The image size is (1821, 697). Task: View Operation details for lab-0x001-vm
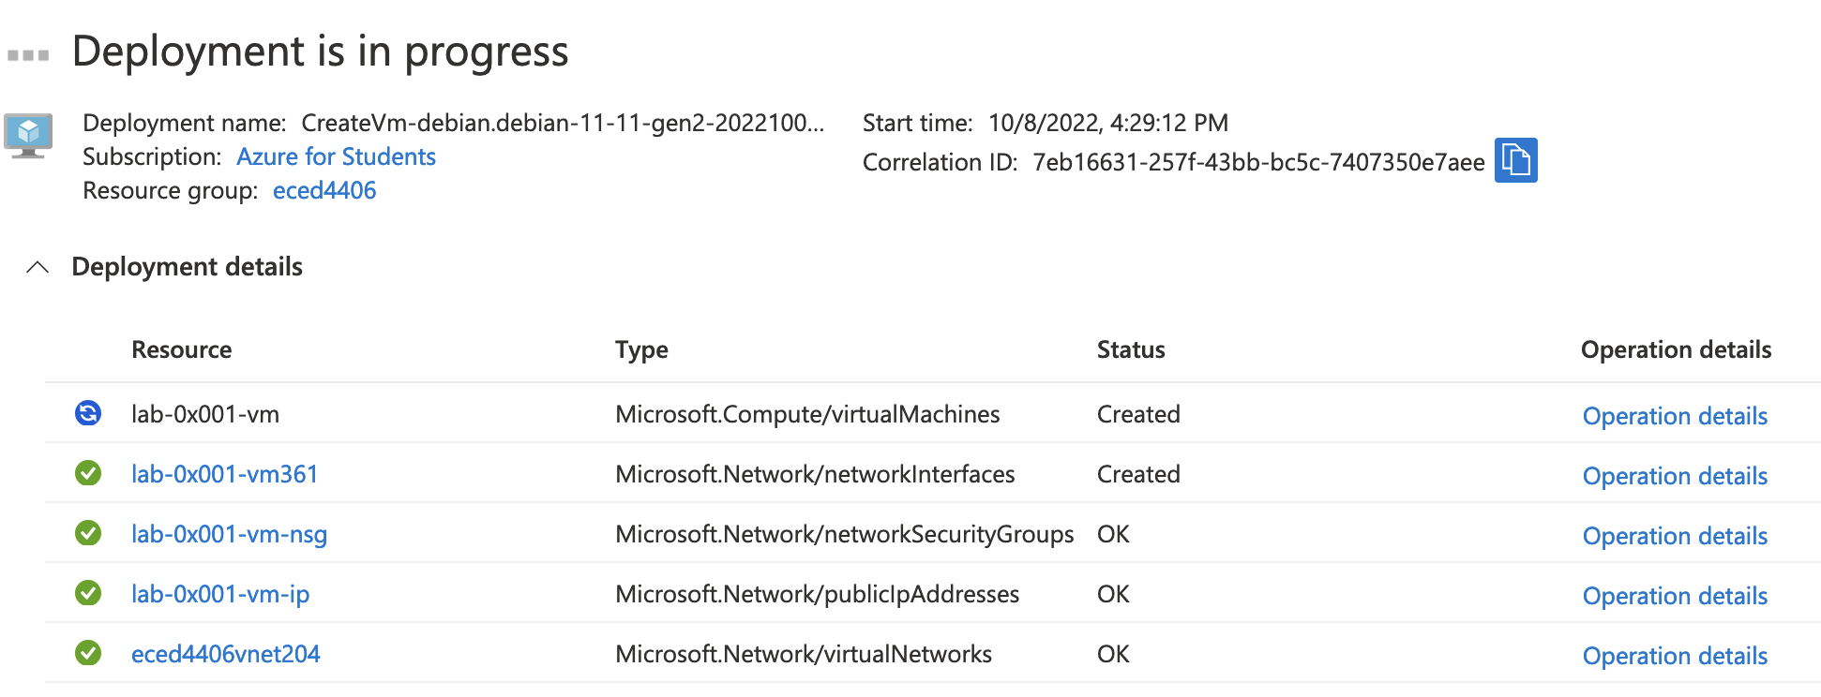pyautogui.click(x=1674, y=416)
